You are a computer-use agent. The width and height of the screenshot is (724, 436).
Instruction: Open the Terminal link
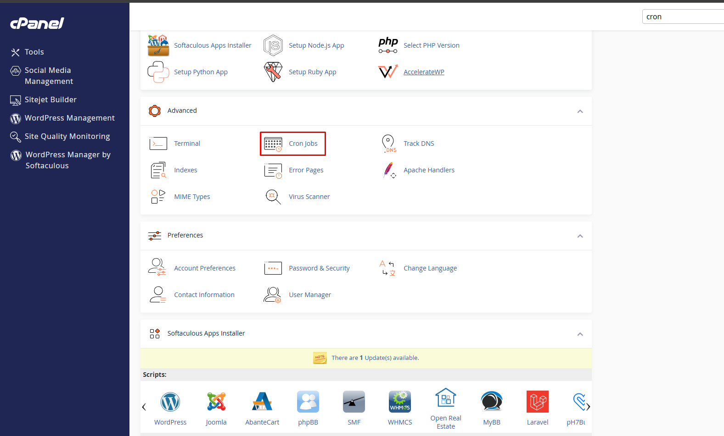[x=187, y=143]
